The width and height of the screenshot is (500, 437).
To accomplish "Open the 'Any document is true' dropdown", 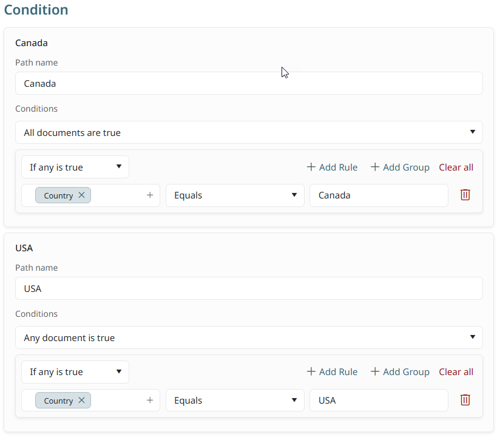I will [249, 337].
